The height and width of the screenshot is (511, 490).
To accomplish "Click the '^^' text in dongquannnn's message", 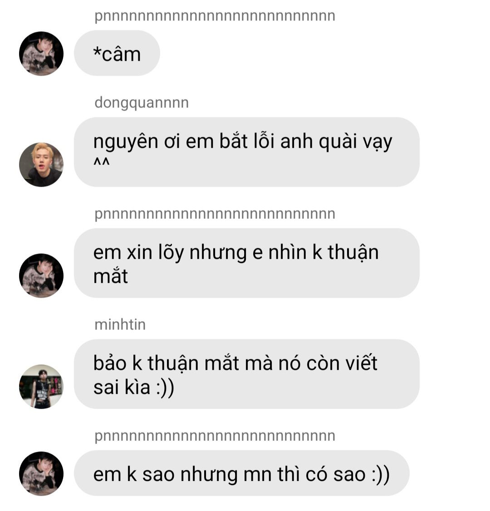I will pyautogui.click(x=102, y=162).
